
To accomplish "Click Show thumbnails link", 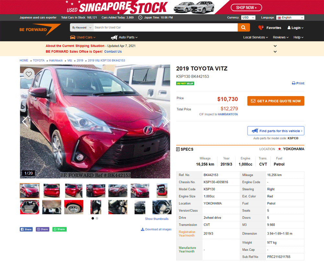I will [156, 219].
